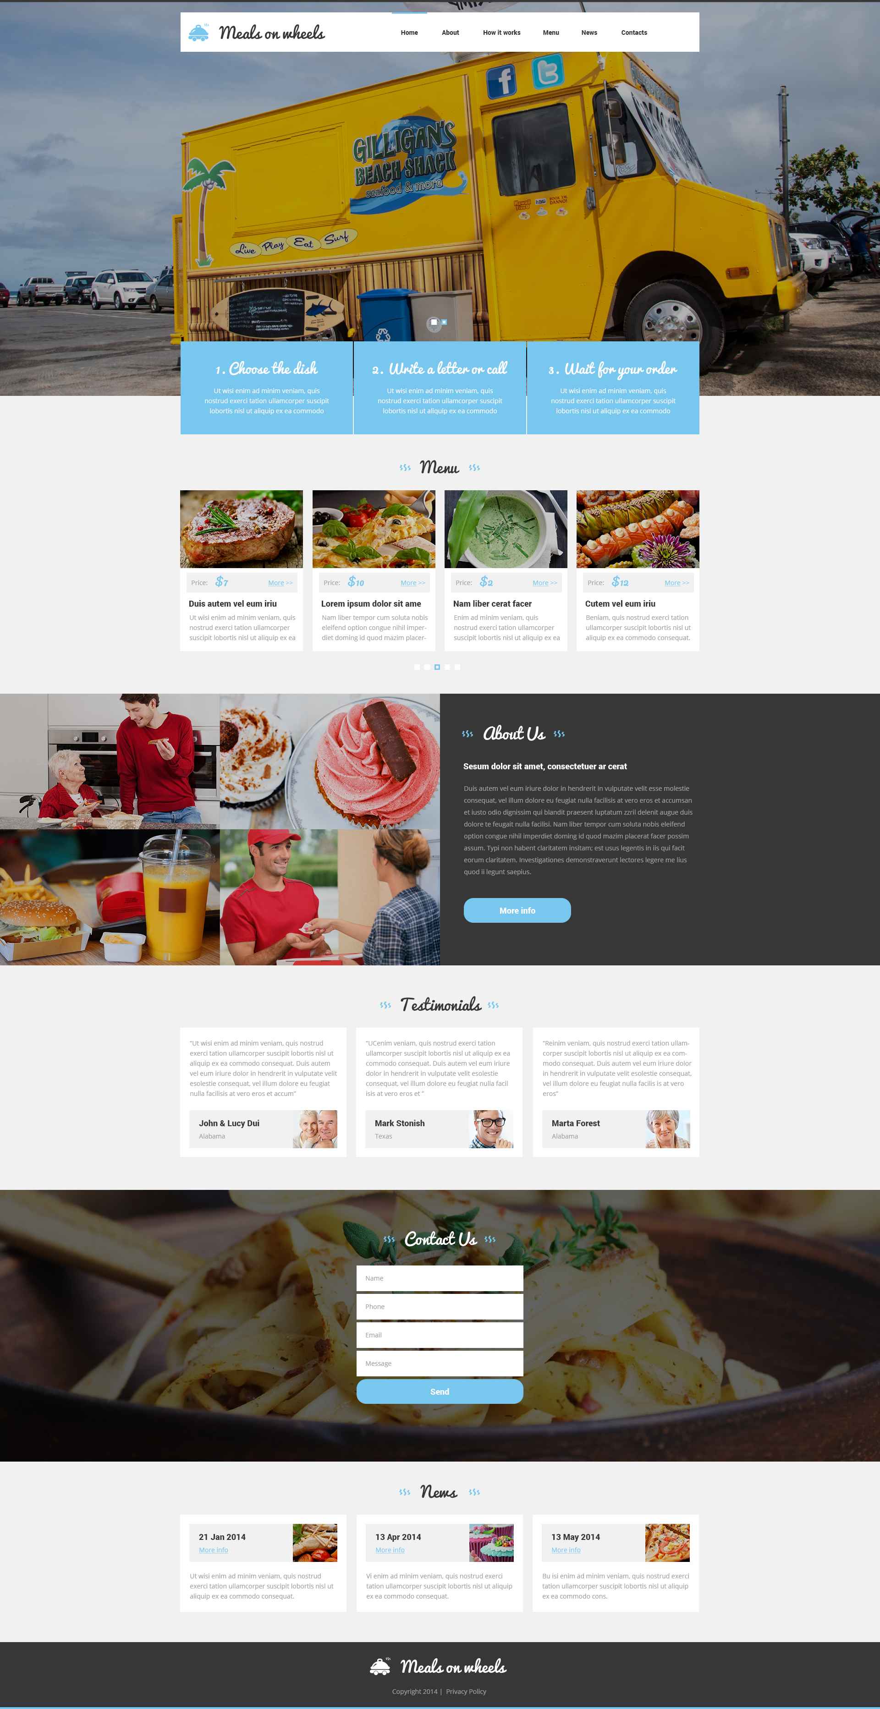Screen dimensions: 880x1709
Task: Click the More info button in About Us
Action: pos(517,910)
